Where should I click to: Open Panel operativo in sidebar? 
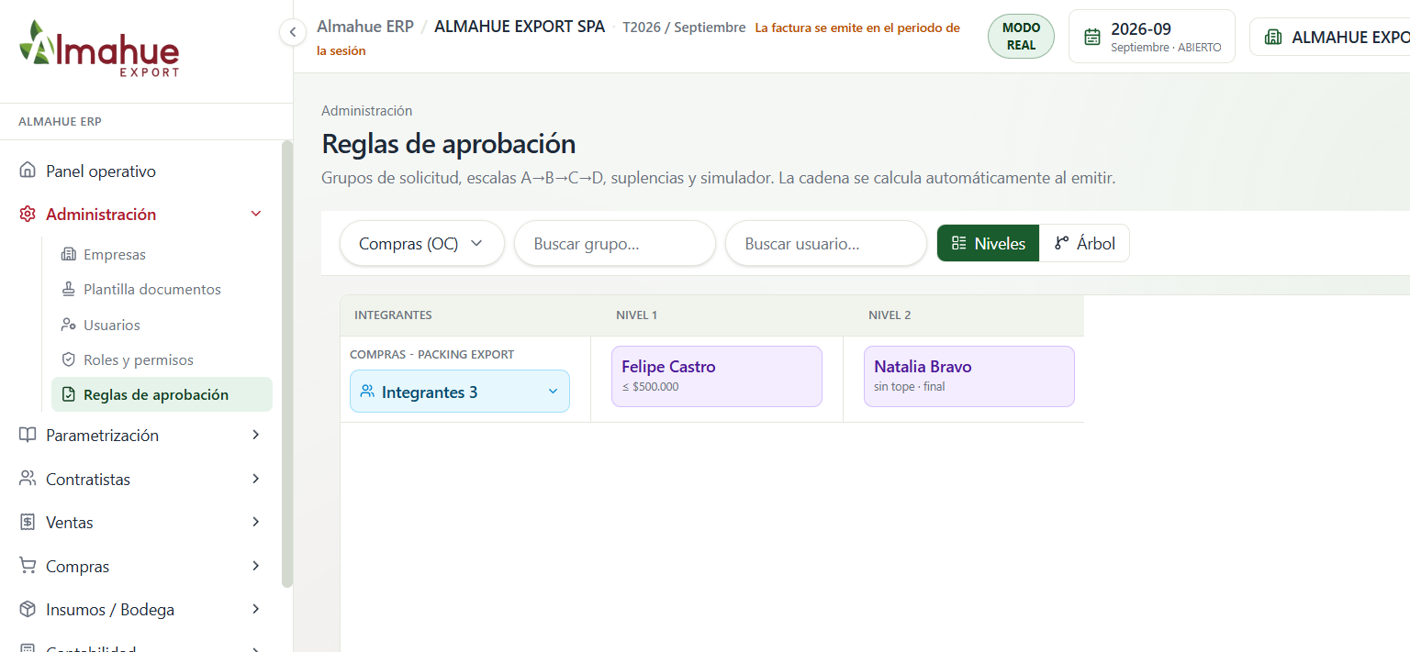pyautogui.click(x=140, y=171)
